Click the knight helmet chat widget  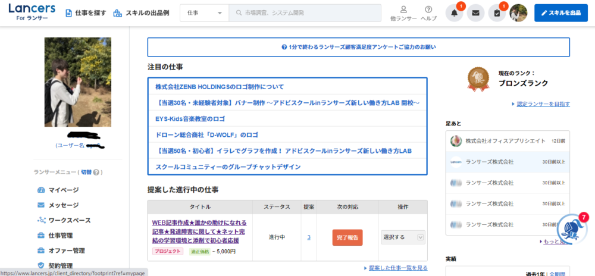[571, 228]
